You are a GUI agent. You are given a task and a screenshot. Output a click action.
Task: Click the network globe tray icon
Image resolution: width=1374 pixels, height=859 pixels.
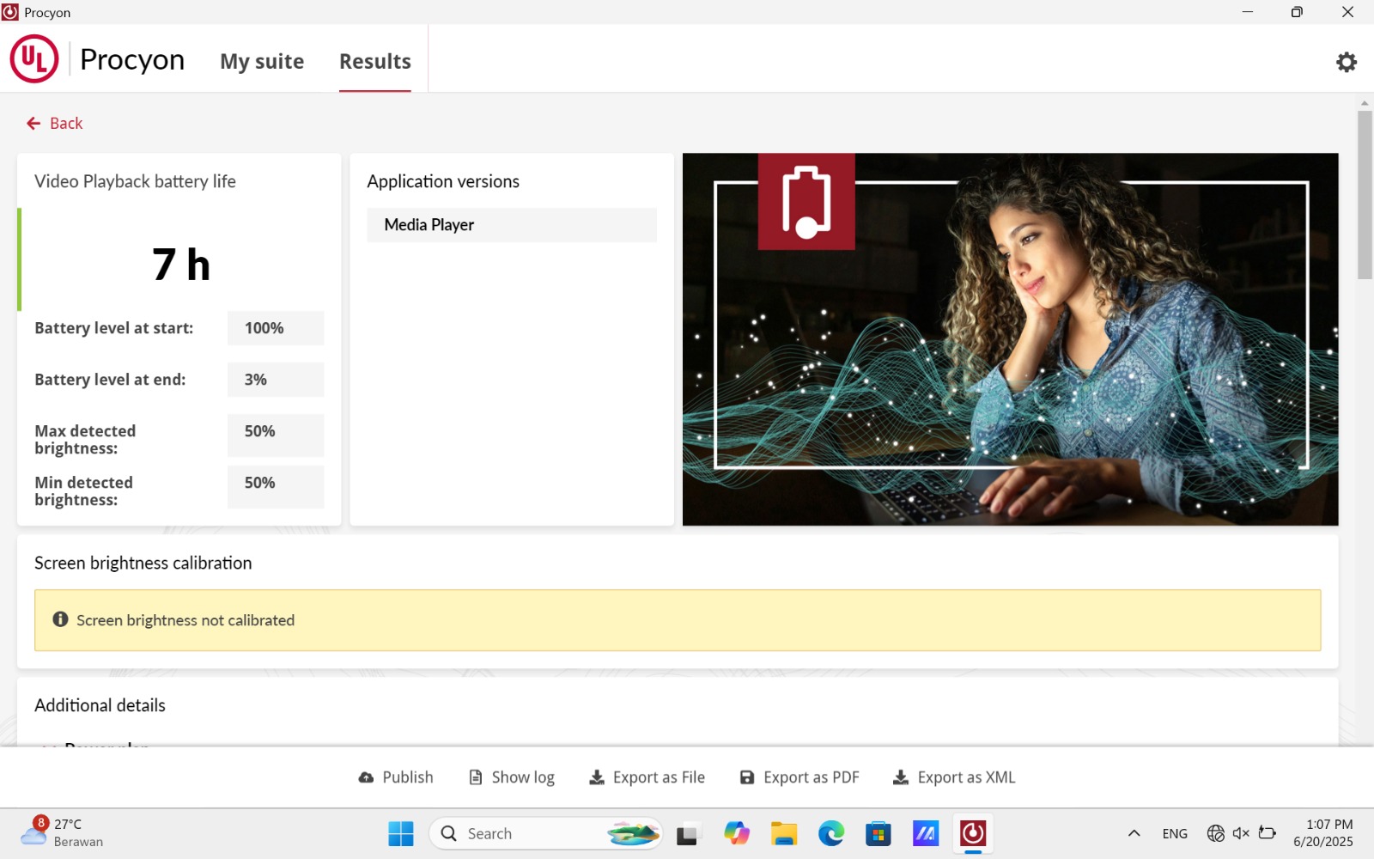[x=1215, y=833]
